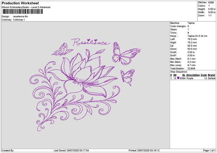Select the Description column header

tap(193, 75)
